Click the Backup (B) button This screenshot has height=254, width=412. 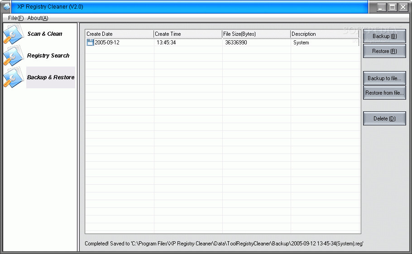coord(384,36)
